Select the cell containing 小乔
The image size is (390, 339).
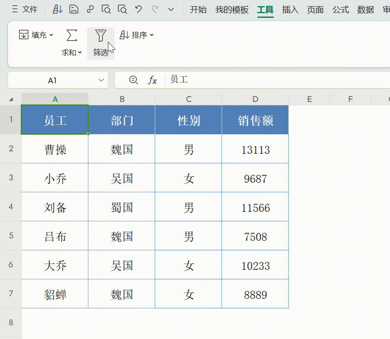tap(55, 178)
